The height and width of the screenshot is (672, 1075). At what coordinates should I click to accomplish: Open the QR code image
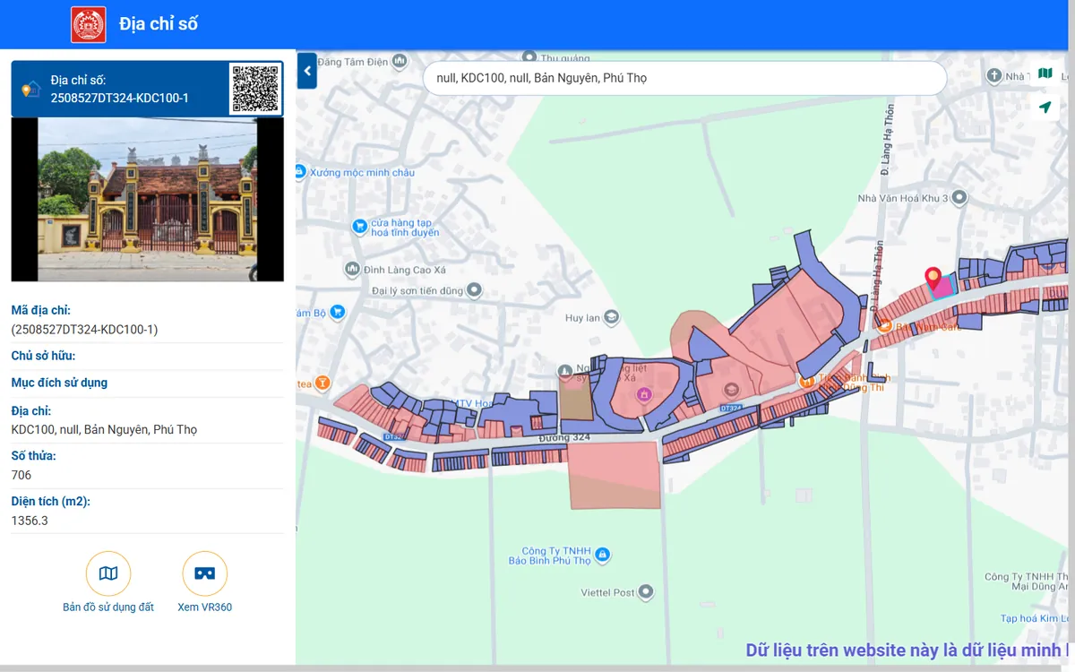click(x=254, y=89)
